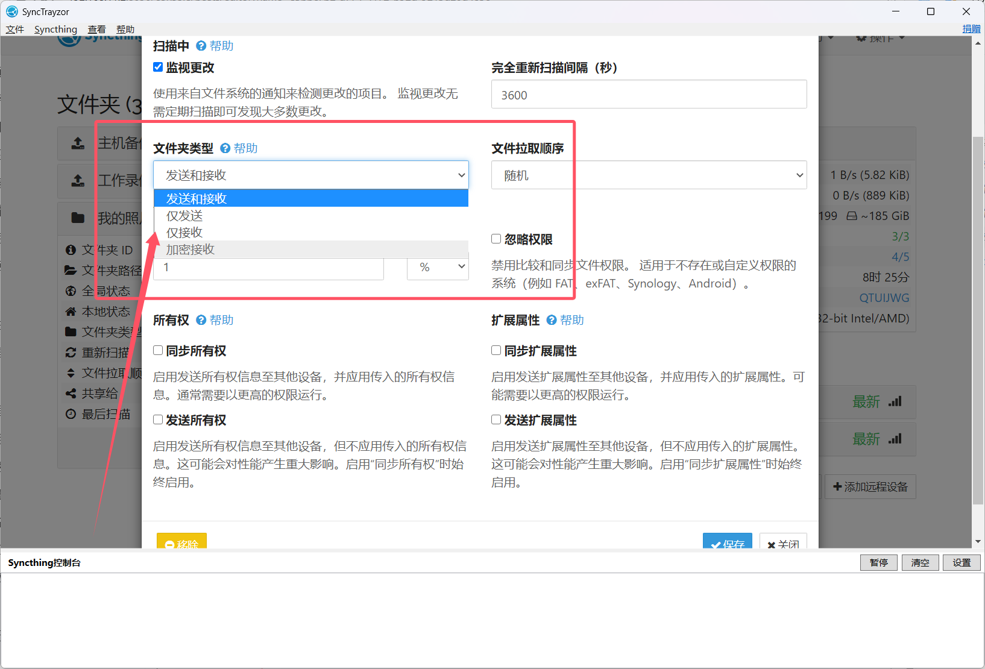Open the Syncthing menu in menu bar
985x669 pixels.
tap(55, 30)
